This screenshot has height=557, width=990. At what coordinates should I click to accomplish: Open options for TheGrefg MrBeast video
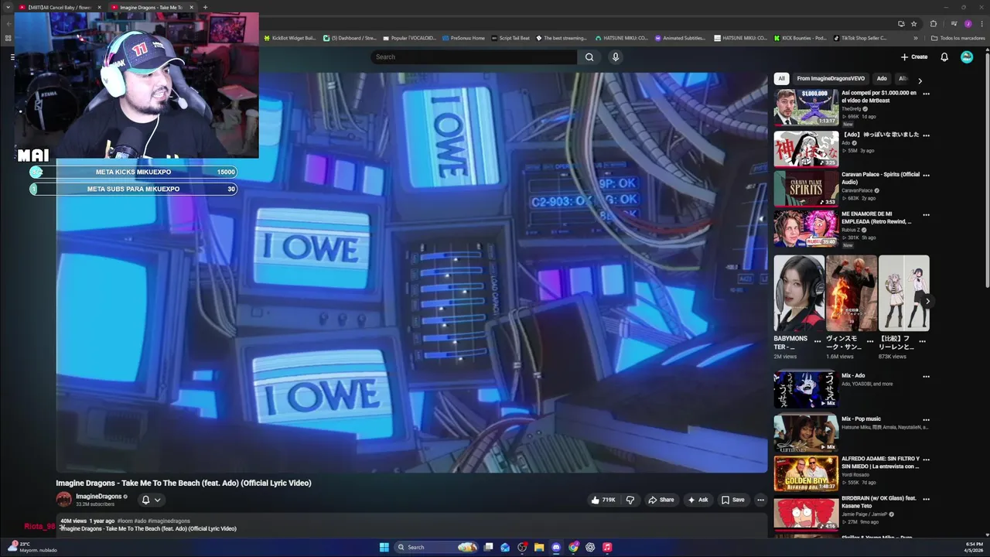[x=926, y=94]
